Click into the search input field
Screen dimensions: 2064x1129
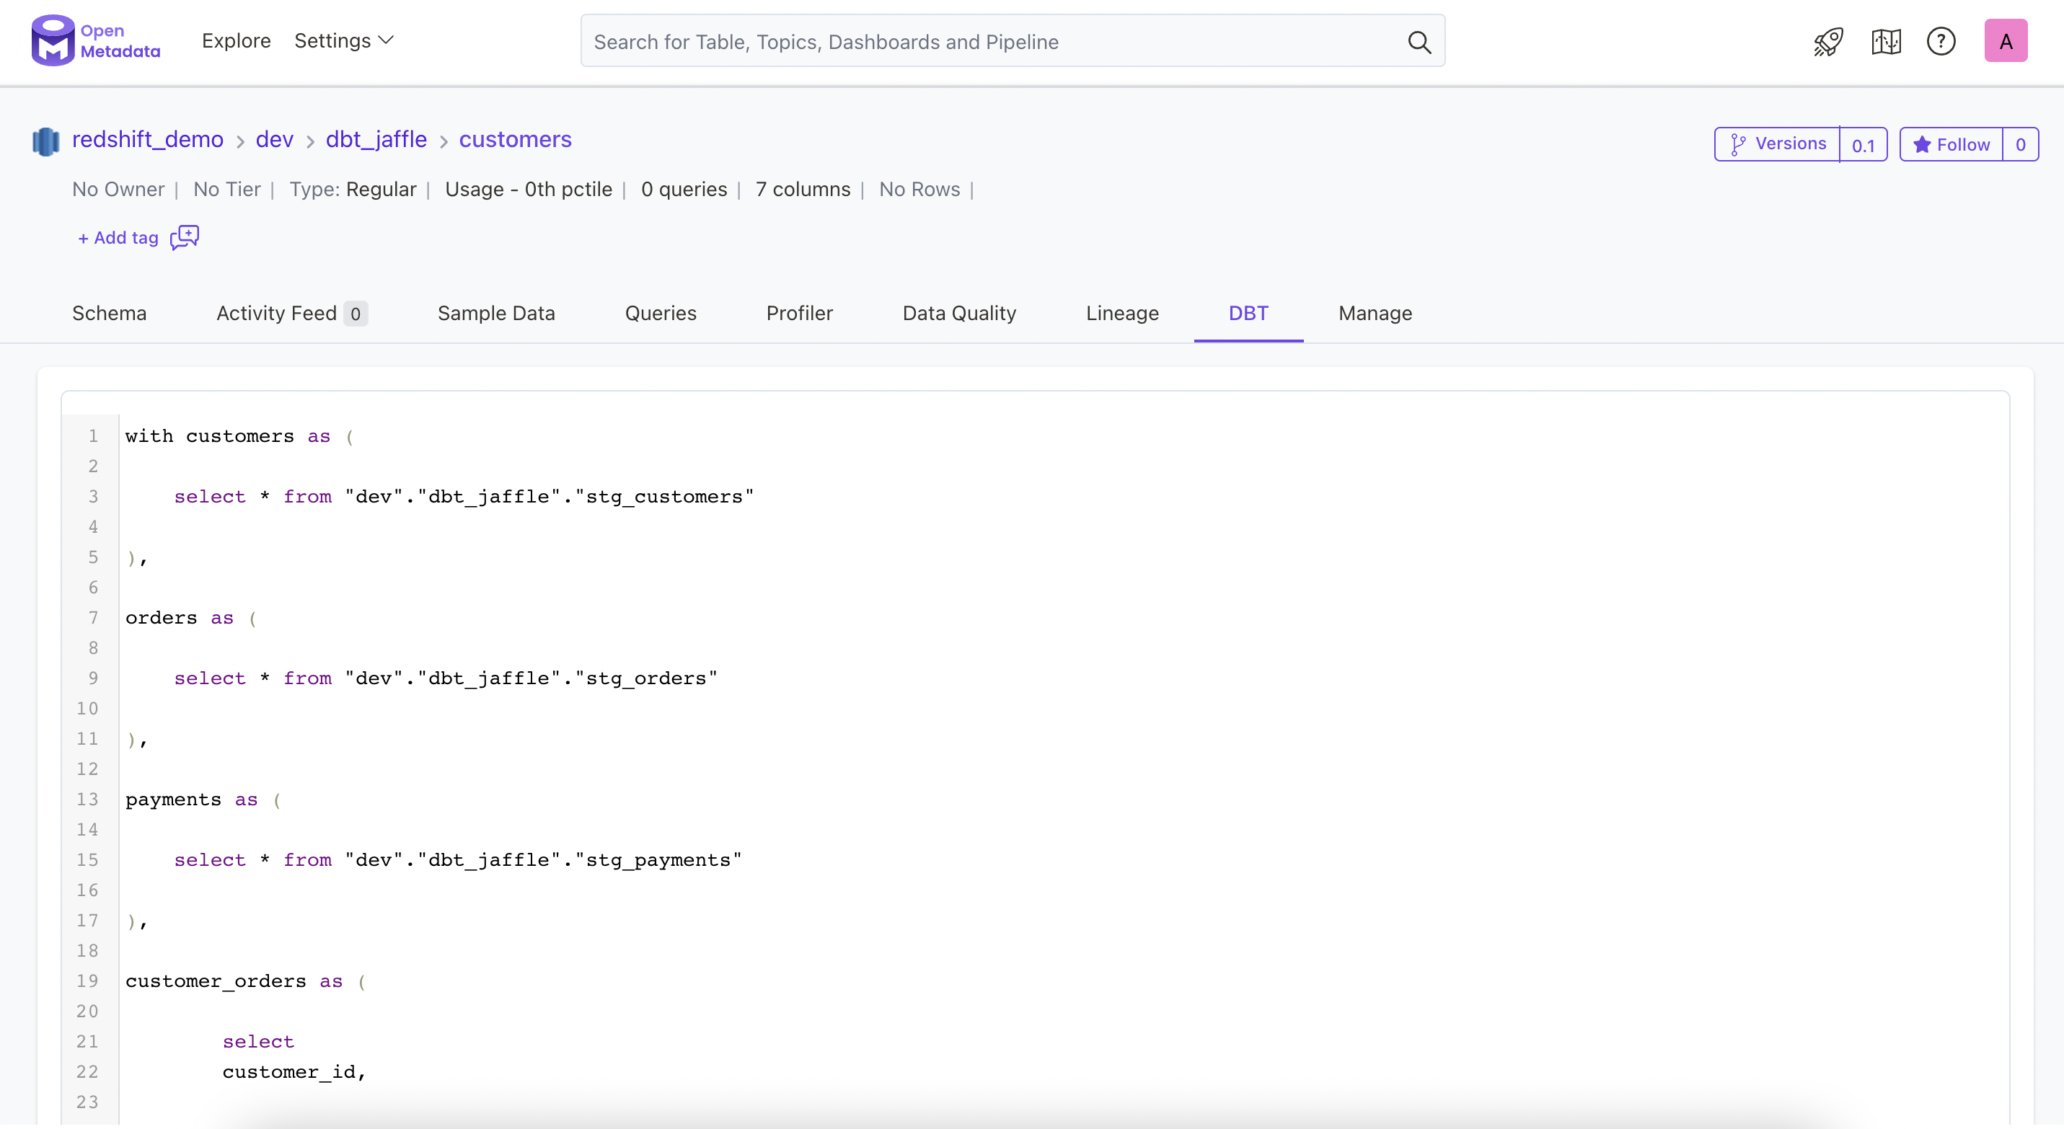[994, 42]
